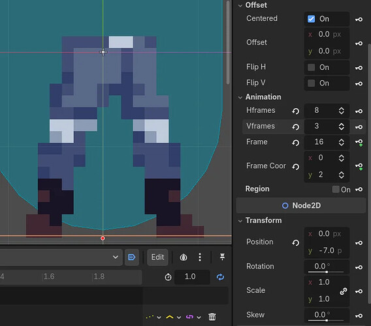Image resolution: width=371 pixels, height=326 pixels.
Task: Reset the Position property
Action: (x=295, y=243)
